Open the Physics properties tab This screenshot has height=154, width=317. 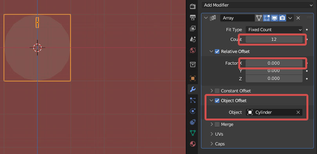click(x=193, y=111)
